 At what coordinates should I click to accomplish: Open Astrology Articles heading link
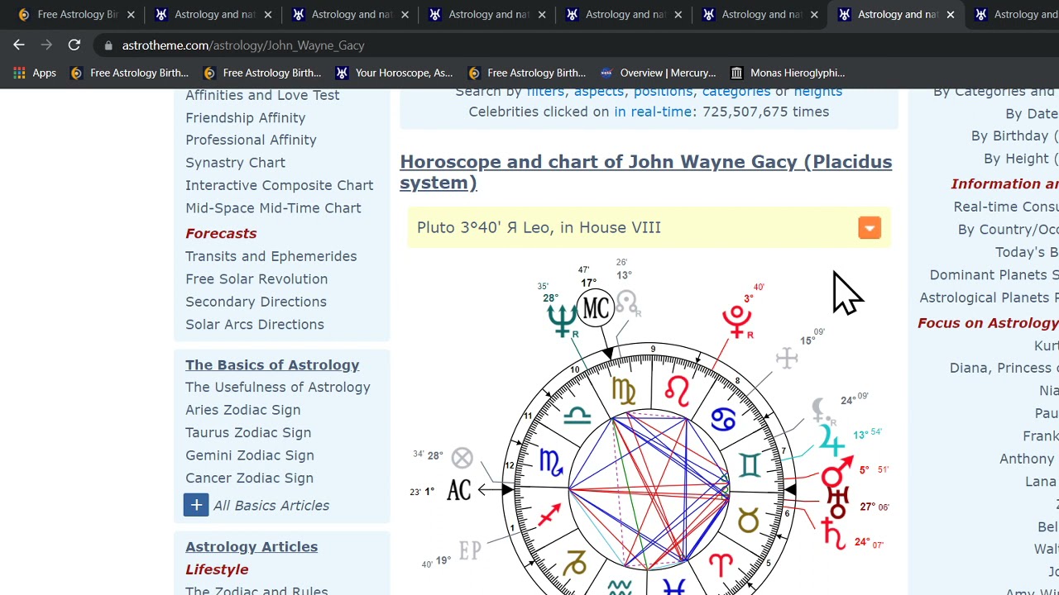click(252, 547)
